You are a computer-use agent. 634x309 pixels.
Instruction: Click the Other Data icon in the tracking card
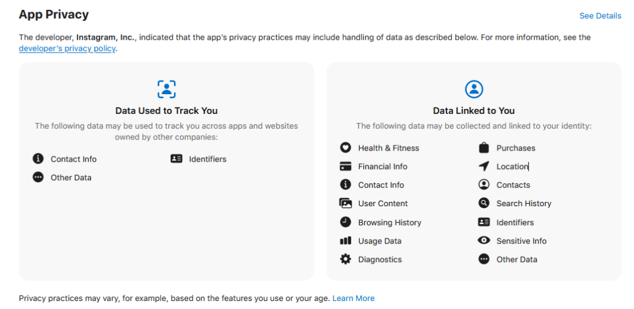[x=38, y=178]
